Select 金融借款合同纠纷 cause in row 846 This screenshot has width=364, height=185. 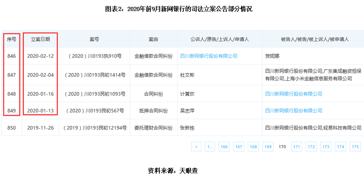click(x=154, y=56)
